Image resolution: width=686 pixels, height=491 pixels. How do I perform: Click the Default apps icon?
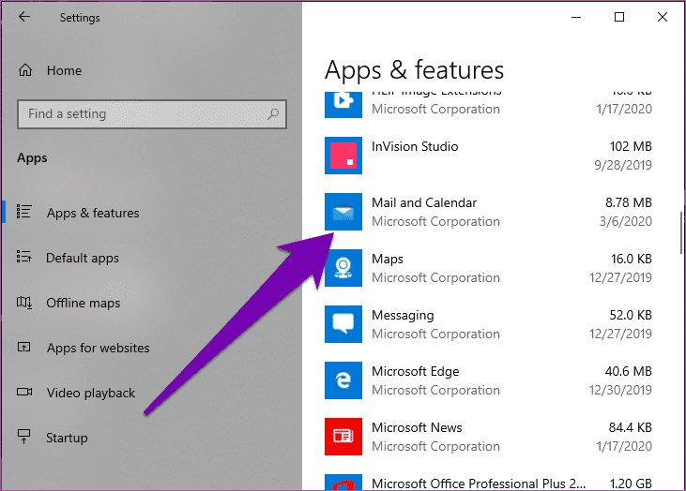tap(23, 257)
